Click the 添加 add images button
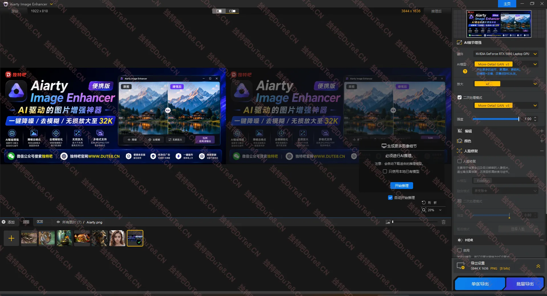The image size is (547, 296). pyautogui.click(x=8, y=222)
